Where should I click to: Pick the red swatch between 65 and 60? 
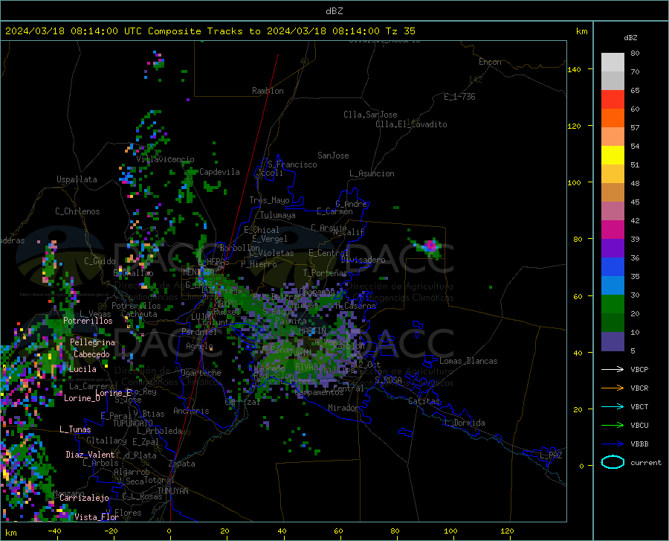pos(613,100)
